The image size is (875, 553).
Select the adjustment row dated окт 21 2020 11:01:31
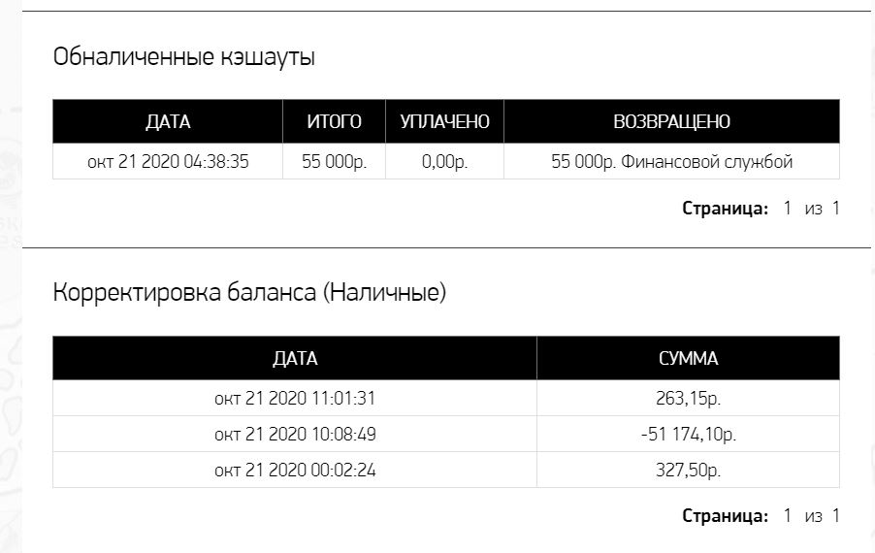295,398
